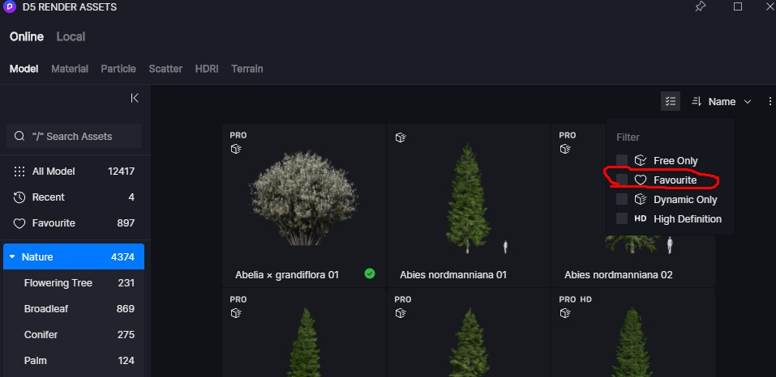Click the All Model grid icon
776x377 pixels.
pyautogui.click(x=19, y=172)
